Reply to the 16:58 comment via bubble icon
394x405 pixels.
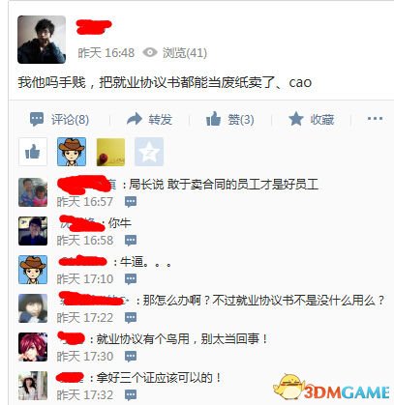point(131,241)
